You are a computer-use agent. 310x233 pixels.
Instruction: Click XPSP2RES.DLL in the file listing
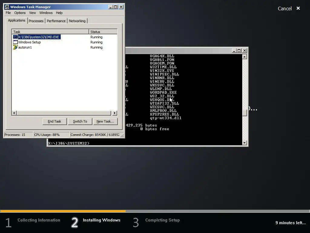coord(164,114)
